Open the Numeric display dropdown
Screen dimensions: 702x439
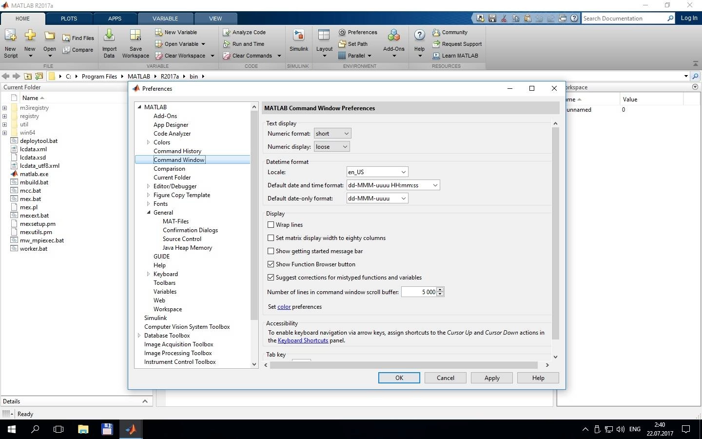pos(331,147)
